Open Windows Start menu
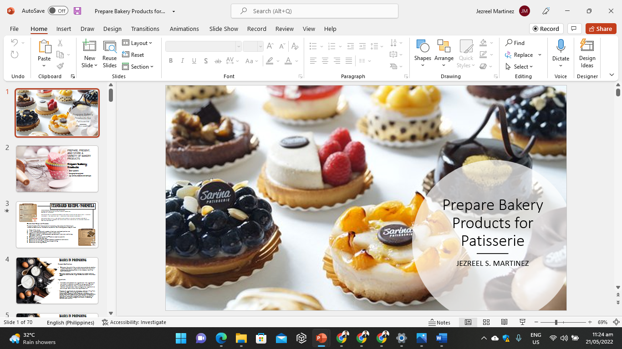 (181, 338)
